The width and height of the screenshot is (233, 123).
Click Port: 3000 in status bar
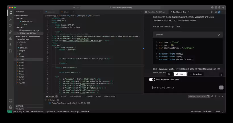(196, 112)
